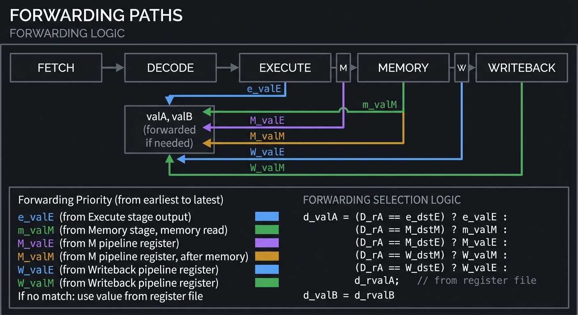Select the WRITEBACK stage box
Screen dimensions: 578x315
point(521,68)
